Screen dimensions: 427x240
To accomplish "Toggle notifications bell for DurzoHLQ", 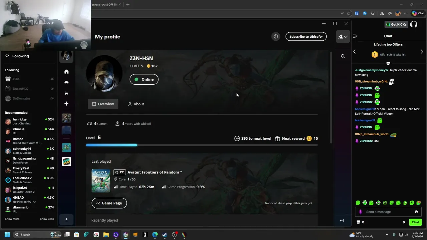I will 52,89.
